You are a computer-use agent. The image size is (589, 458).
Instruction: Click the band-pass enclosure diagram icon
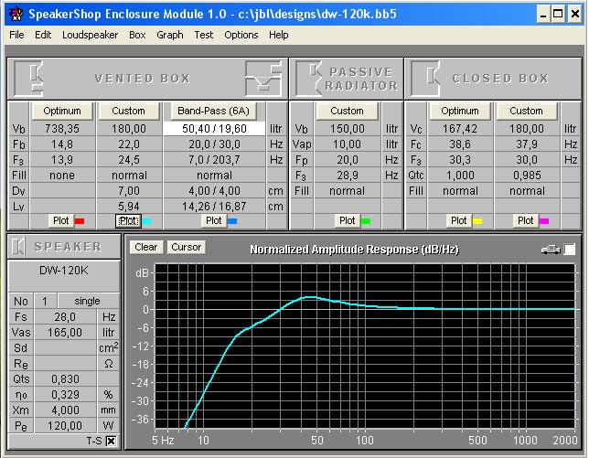click(263, 79)
